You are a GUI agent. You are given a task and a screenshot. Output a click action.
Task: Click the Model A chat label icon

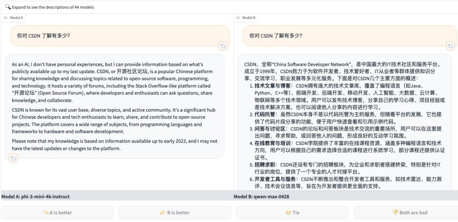(6, 18)
